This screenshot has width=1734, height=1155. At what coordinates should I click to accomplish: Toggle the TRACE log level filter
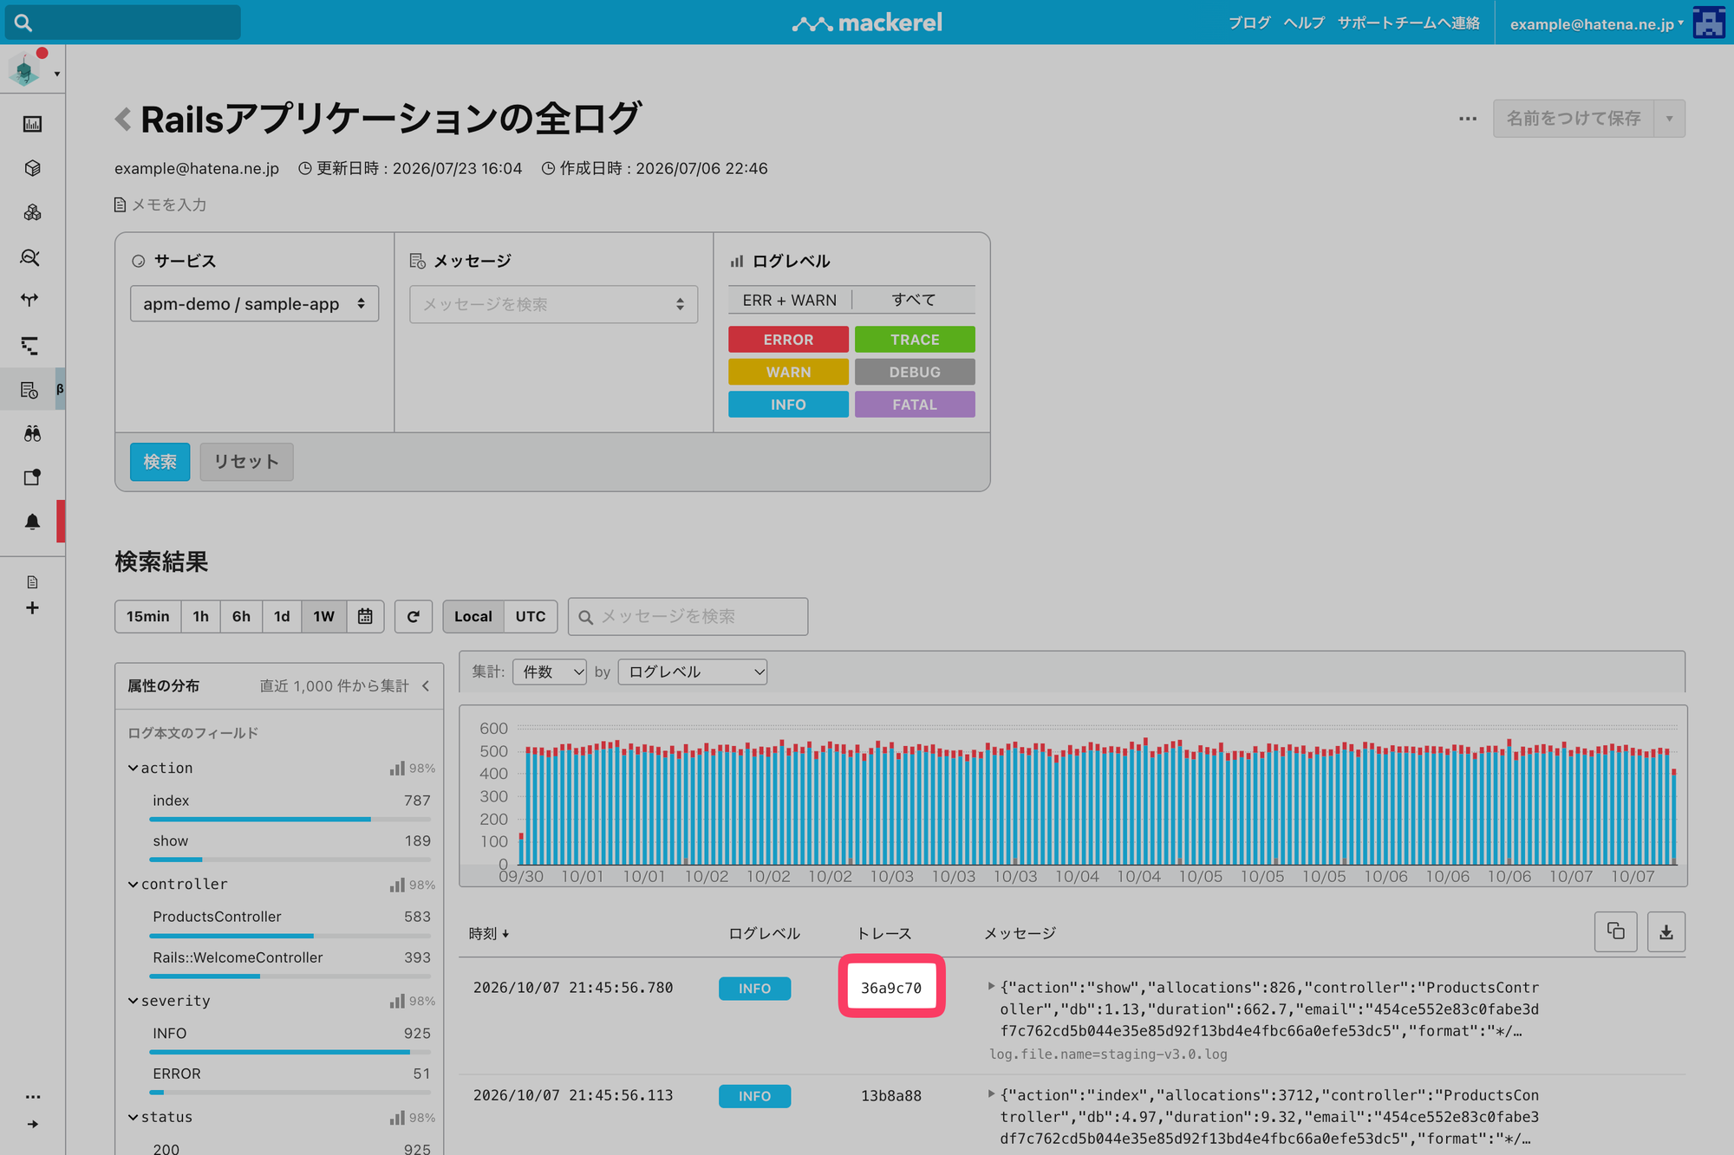click(915, 340)
